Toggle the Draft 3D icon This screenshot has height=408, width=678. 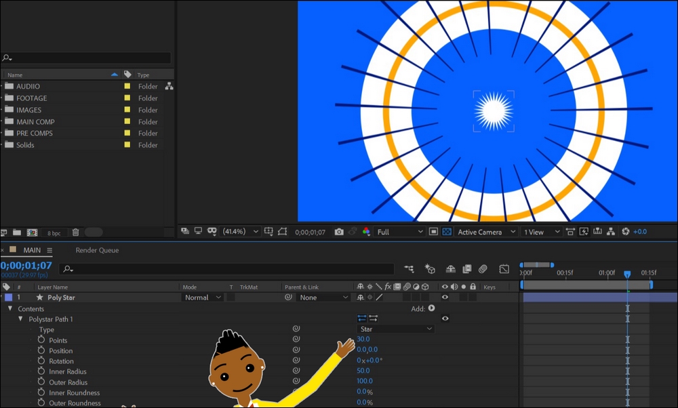pyautogui.click(x=430, y=269)
